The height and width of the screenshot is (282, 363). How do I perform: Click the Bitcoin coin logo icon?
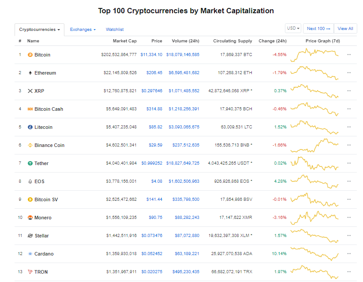tap(30, 55)
